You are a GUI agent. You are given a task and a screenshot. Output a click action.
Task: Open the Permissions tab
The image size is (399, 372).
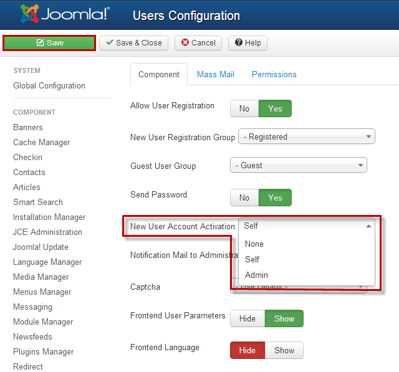click(x=274, y=75)
